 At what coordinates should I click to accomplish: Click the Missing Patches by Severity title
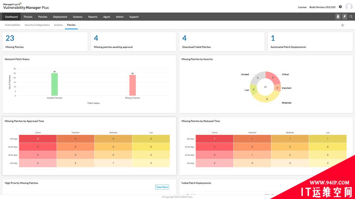tap(197, 59)
